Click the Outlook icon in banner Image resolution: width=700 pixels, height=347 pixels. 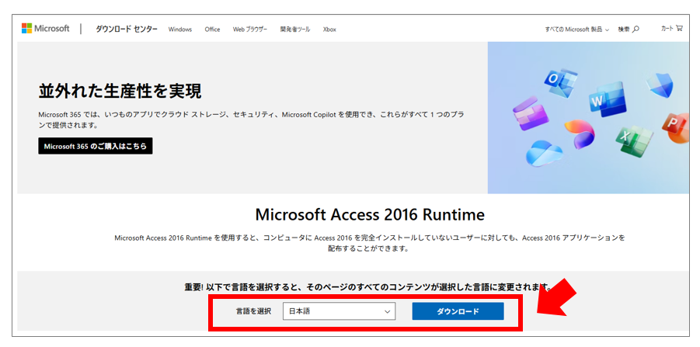560,82
